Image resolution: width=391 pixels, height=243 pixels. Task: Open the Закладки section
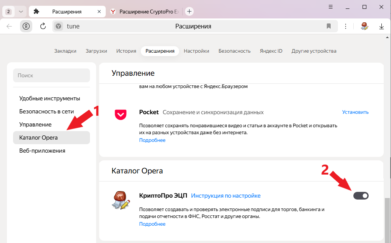(65, 51)
